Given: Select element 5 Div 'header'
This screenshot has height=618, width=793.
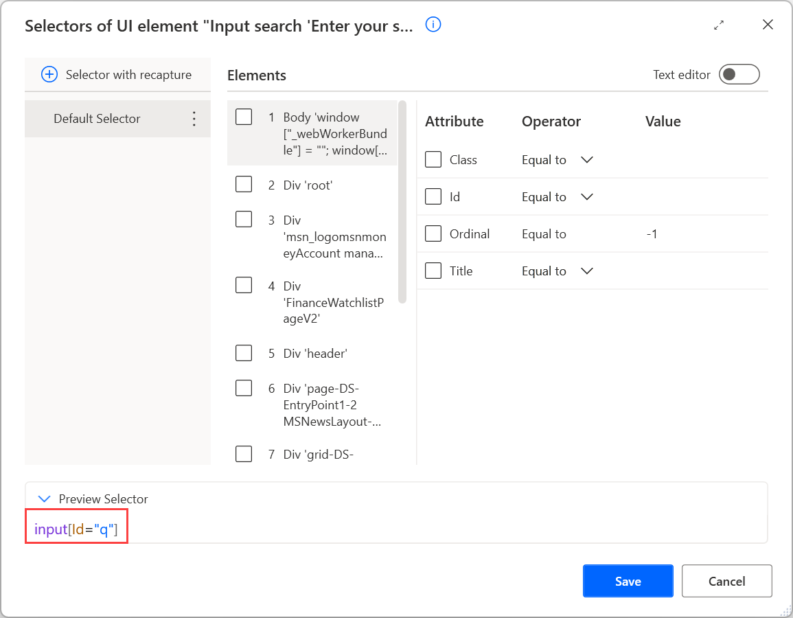Looking at the screenshot, I should pos(316,354).
